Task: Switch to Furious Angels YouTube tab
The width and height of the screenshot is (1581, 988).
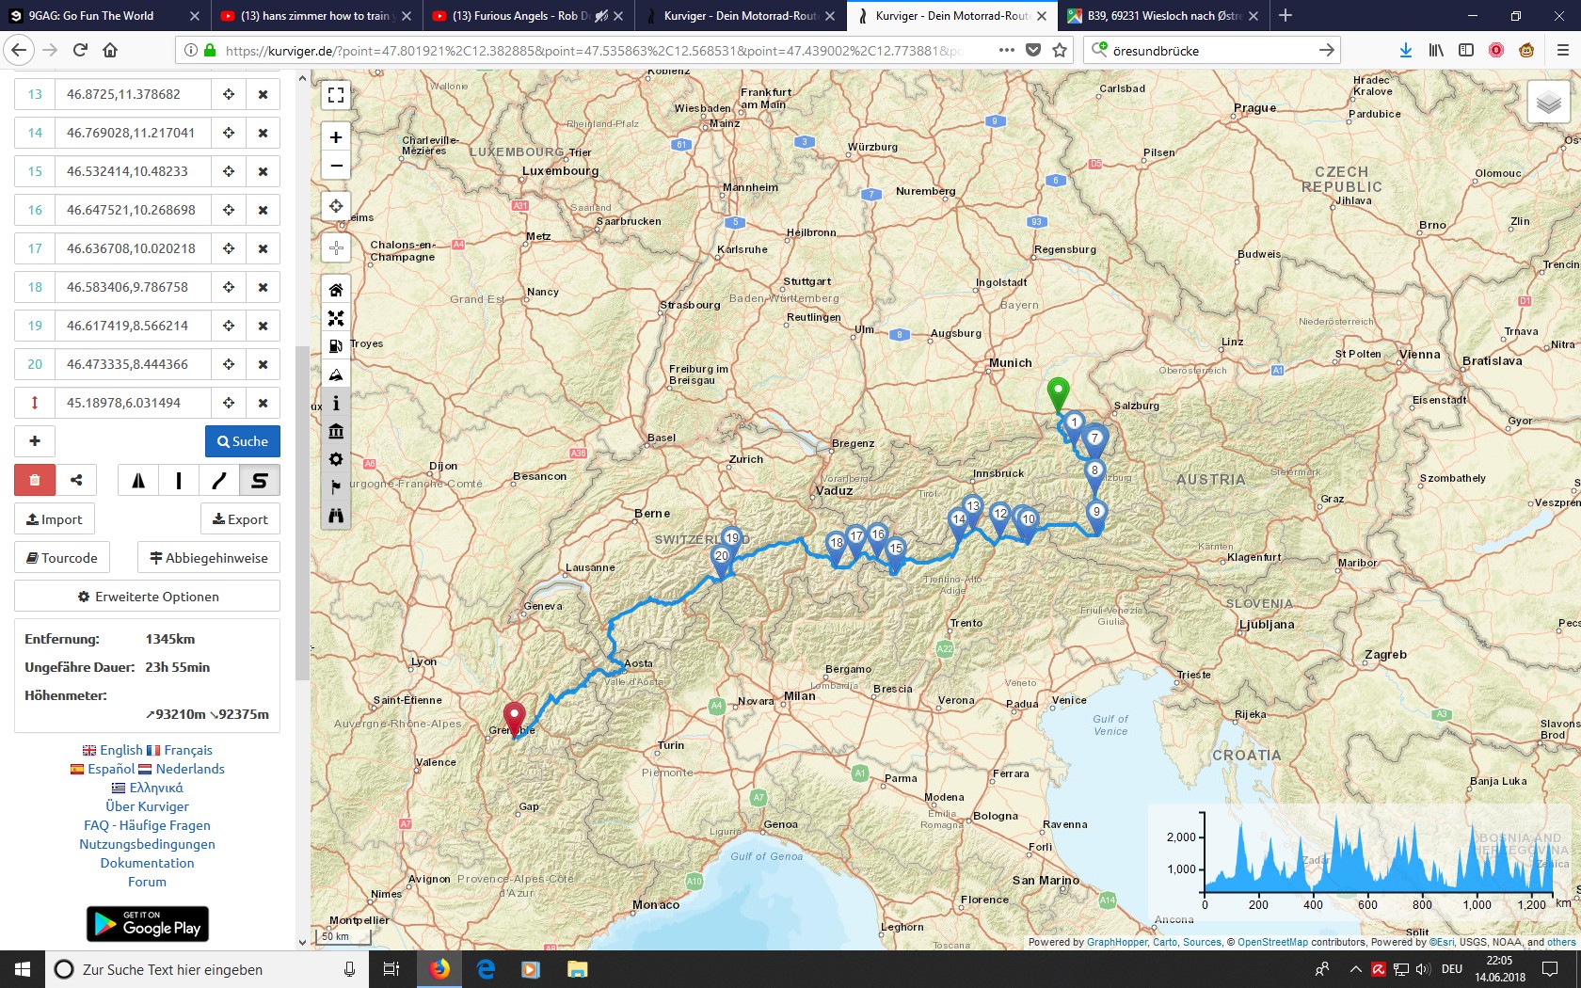Action: [x=527, y=16]
